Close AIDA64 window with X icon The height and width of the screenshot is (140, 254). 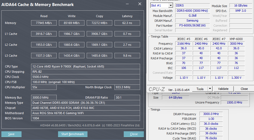click(140, 4)
